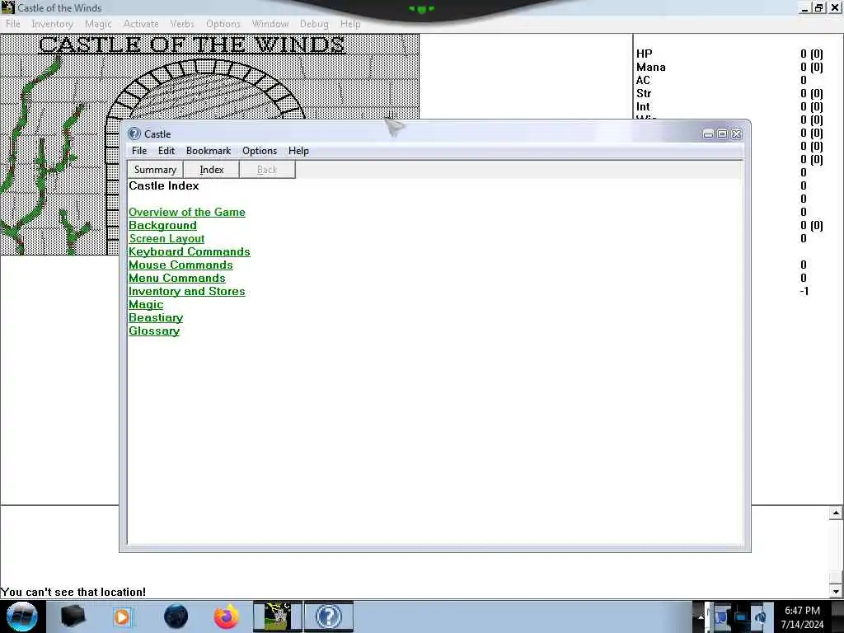Image resolution: width=844 pixels, height=633 pixels.
Task: Click the network icon in system tray
Action: click(740, 617)
